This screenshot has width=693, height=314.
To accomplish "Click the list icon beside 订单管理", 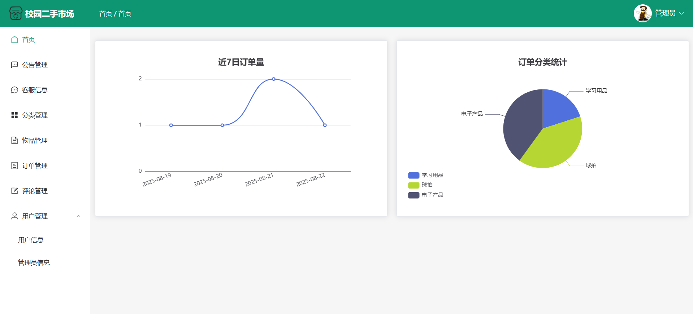I will click(14, 165).
